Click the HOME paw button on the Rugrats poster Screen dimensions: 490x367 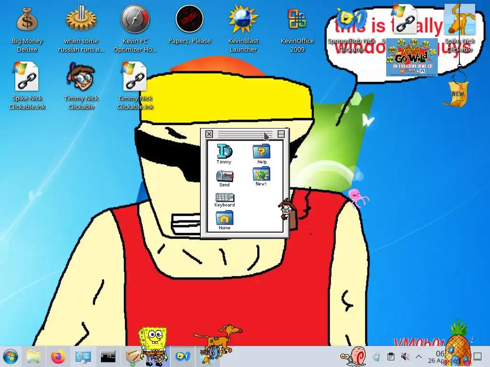click(x=392, y=50)
